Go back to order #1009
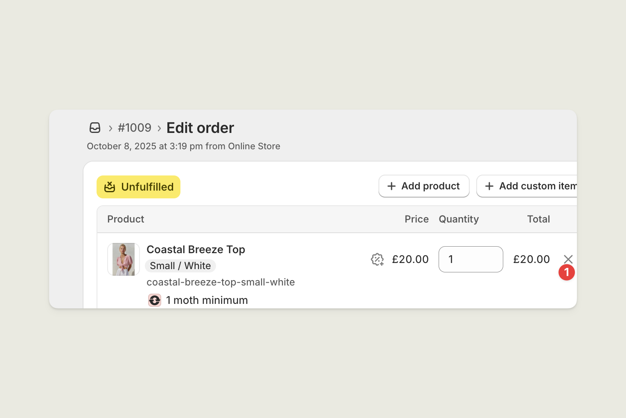Viewport: 626px width, 418px height. coord(135,128)
